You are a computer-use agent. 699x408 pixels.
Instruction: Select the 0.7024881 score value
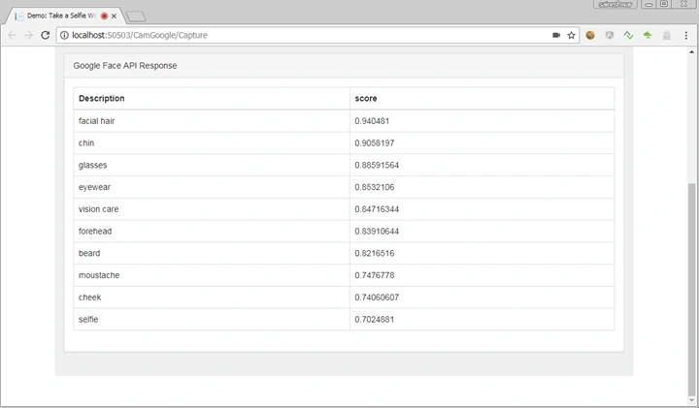[x=375, y=319]
